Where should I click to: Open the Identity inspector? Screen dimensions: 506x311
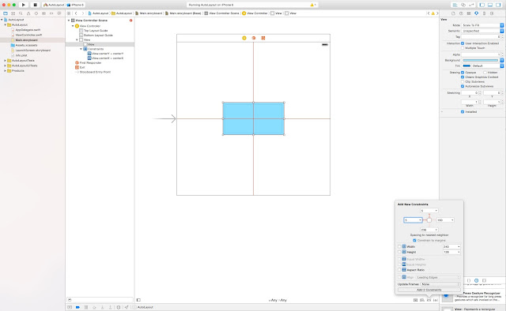click(469, 13)
